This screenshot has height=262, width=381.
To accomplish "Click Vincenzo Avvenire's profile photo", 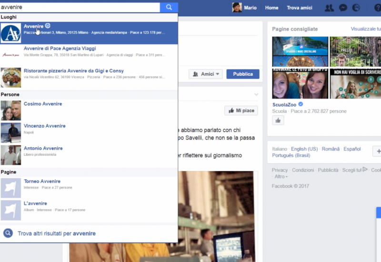I will point(10,133).
